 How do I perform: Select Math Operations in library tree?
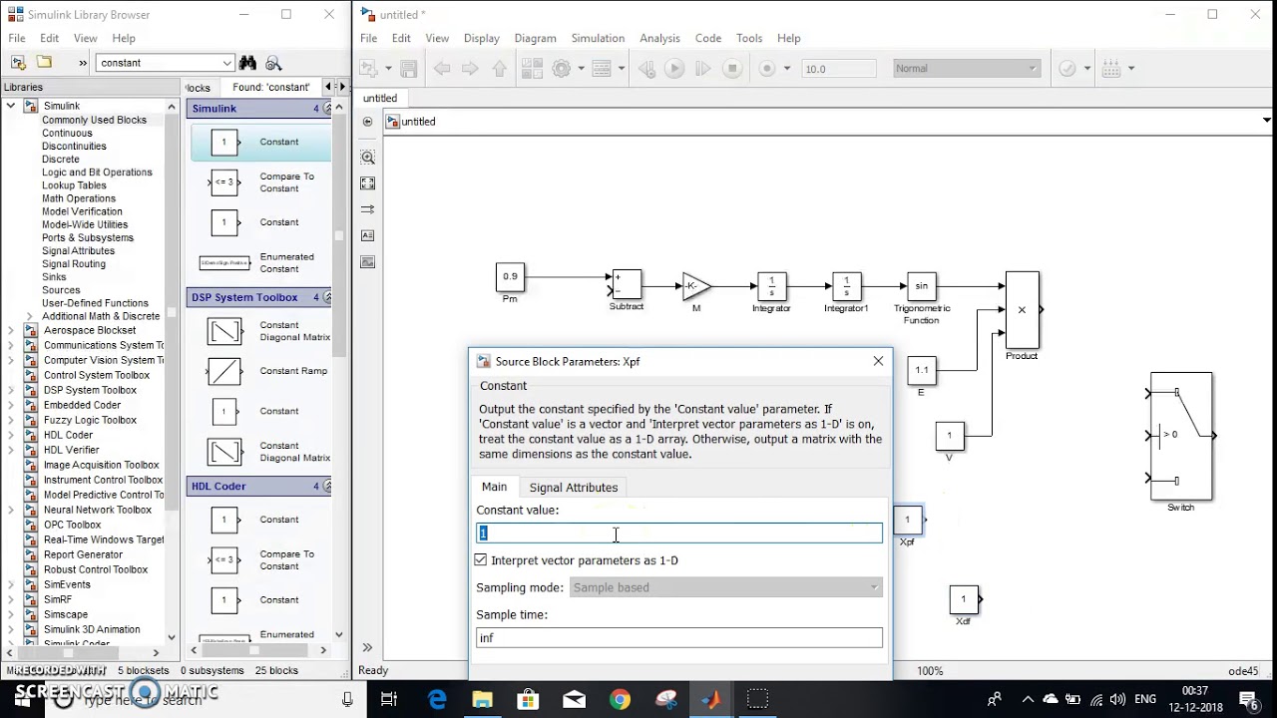tap(79, 198)
